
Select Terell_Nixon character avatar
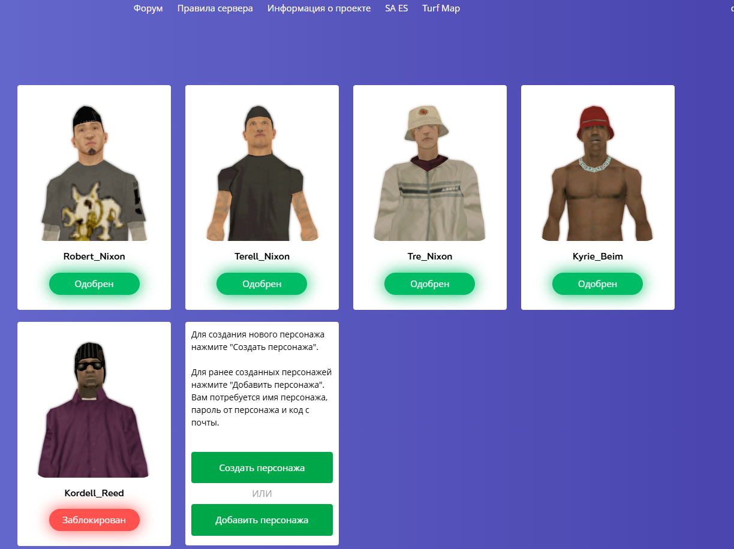[x=262, y=173]
